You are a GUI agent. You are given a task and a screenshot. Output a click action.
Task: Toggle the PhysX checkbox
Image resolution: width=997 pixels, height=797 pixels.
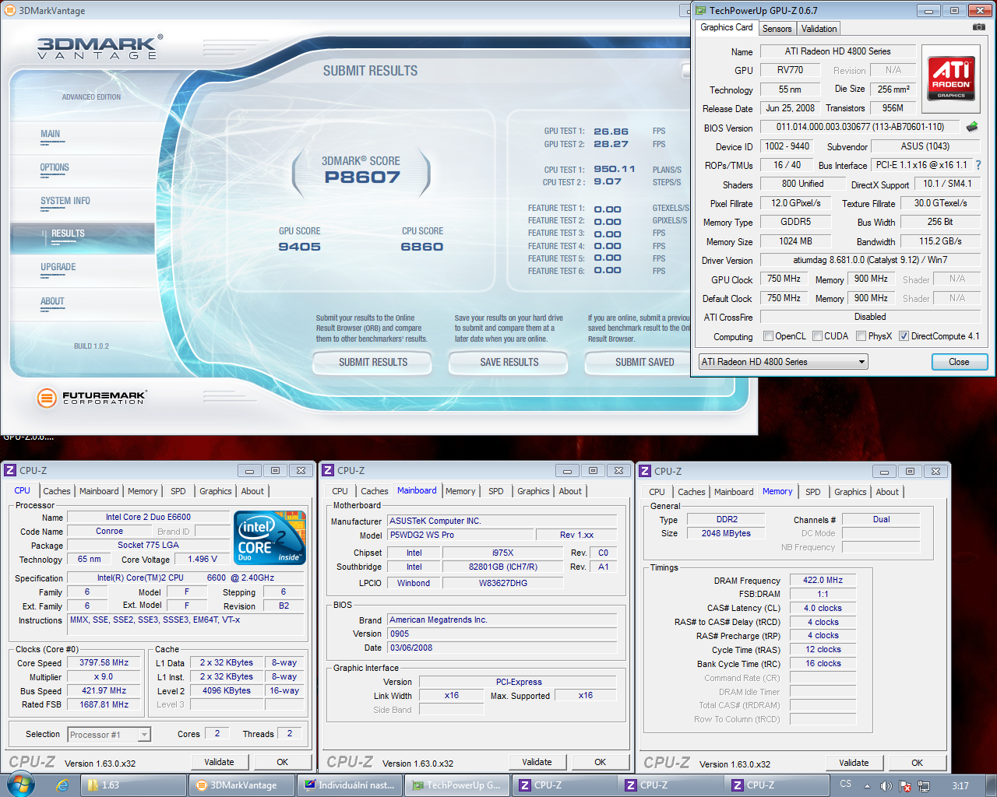[861, 336]
